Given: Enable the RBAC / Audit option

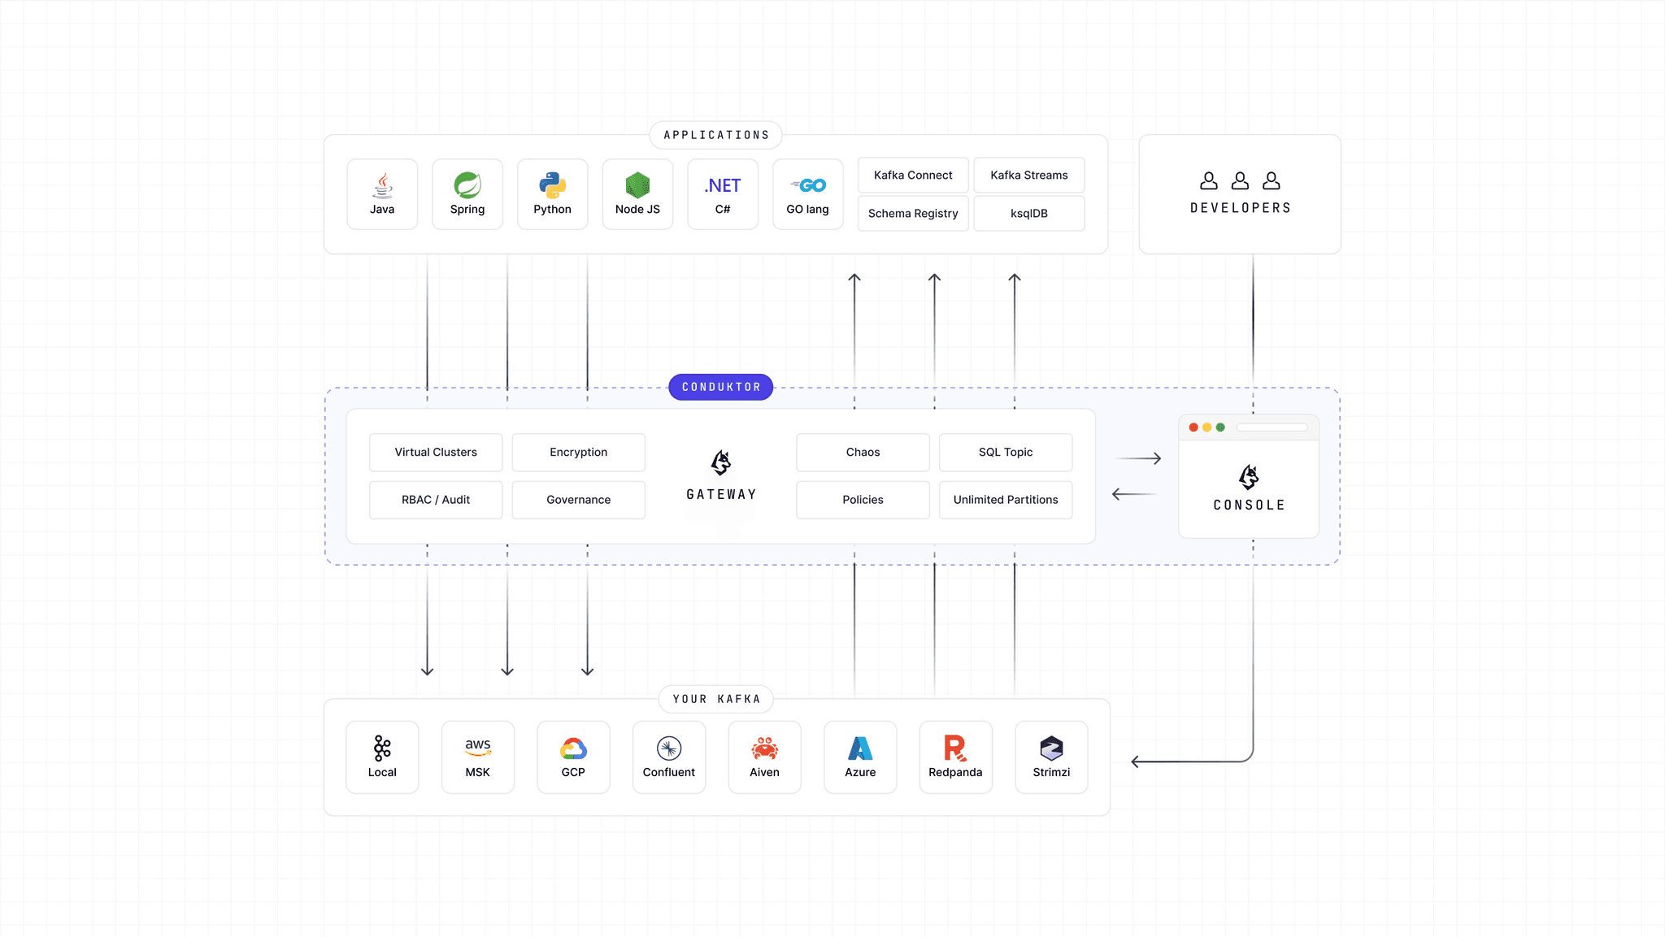Looking at the screenshot, I should [436, 500].
